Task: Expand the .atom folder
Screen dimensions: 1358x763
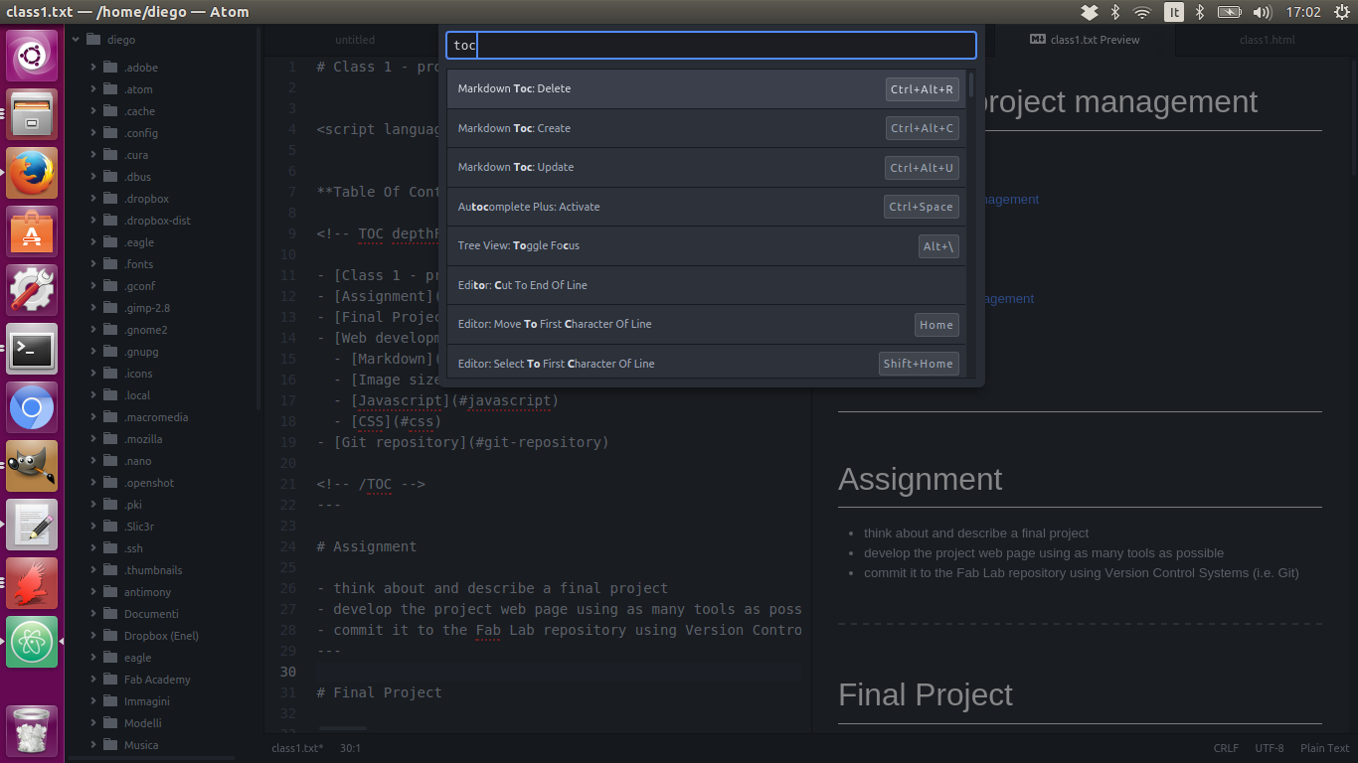Action: click(x=93, y=89)
